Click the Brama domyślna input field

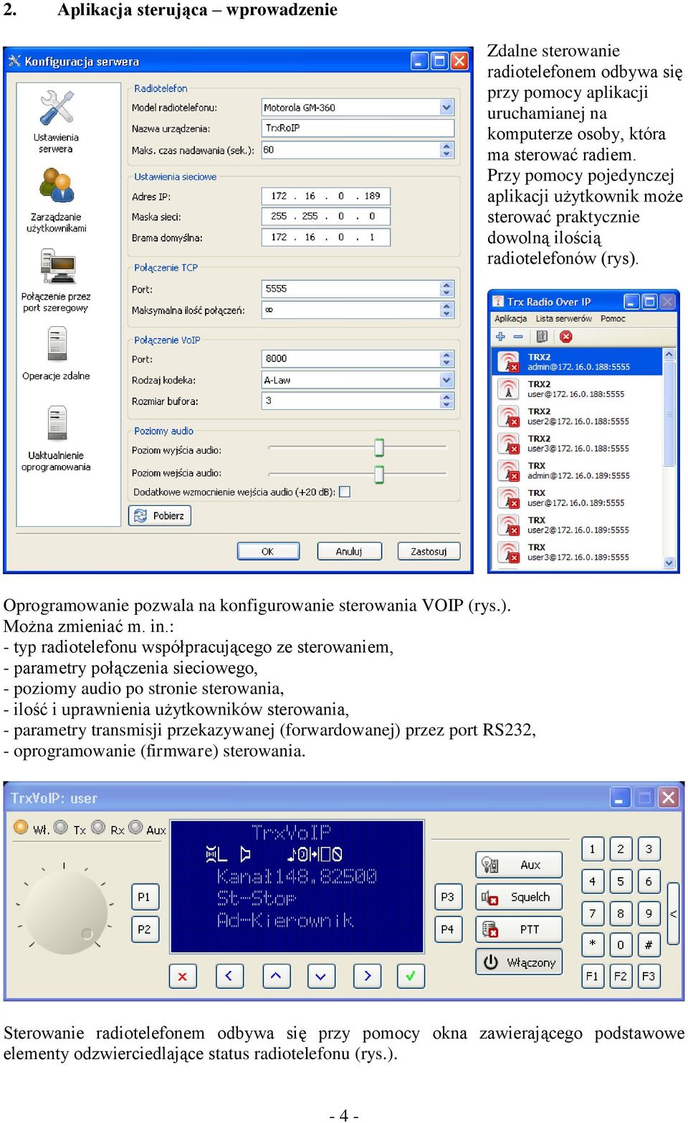pyautogui.click(x=326, y=237)
